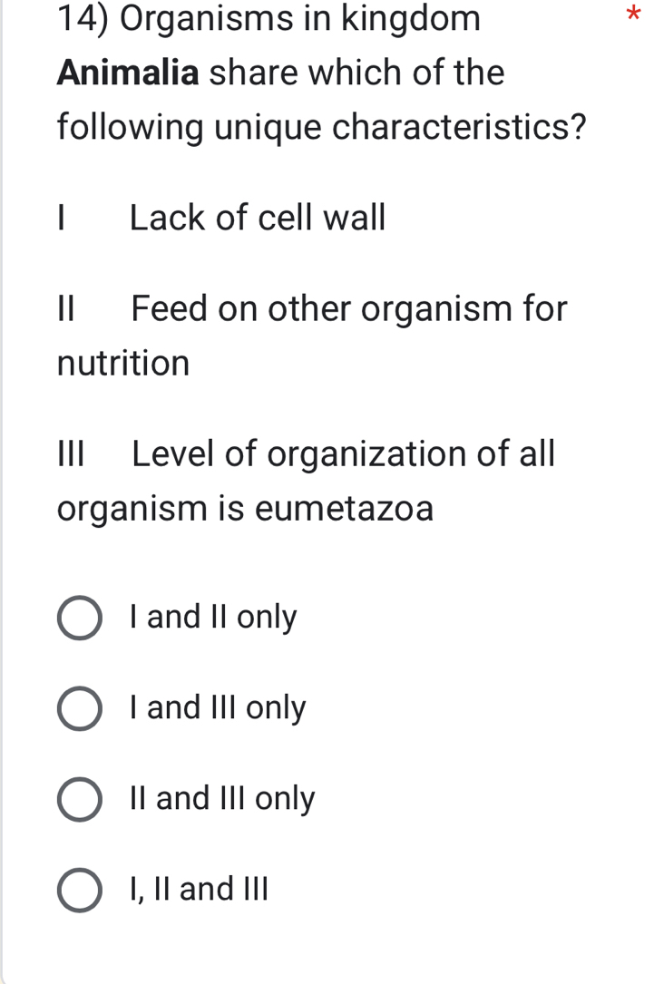The height and width of the screenshot is (984, 654).
Task: Click the word "nutrition"
Action: coord(123,364)
